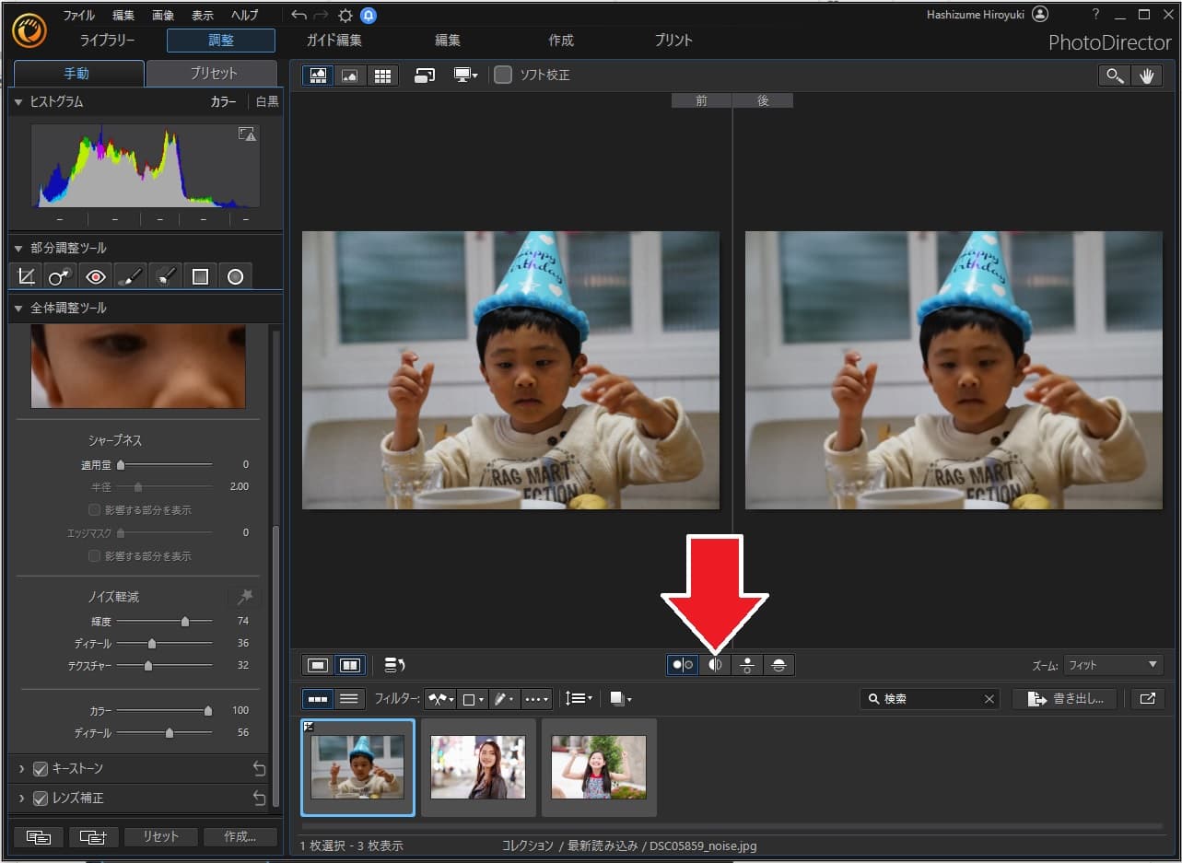1182x863 pixels.
Task: Click the 作成... button in left panel
Action: click(x=240, y=836)
